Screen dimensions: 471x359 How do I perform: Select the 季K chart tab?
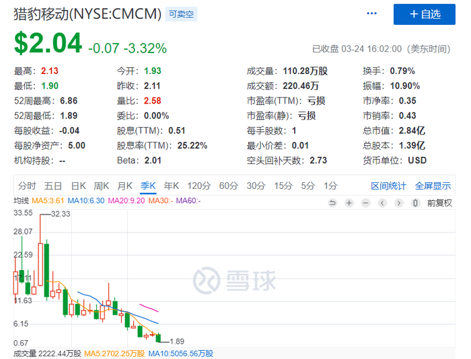148,186
